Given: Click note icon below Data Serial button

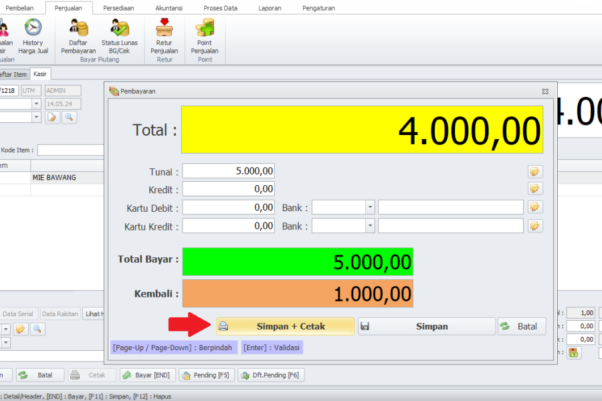Looking at the screenshot, I should pos(21,329).
